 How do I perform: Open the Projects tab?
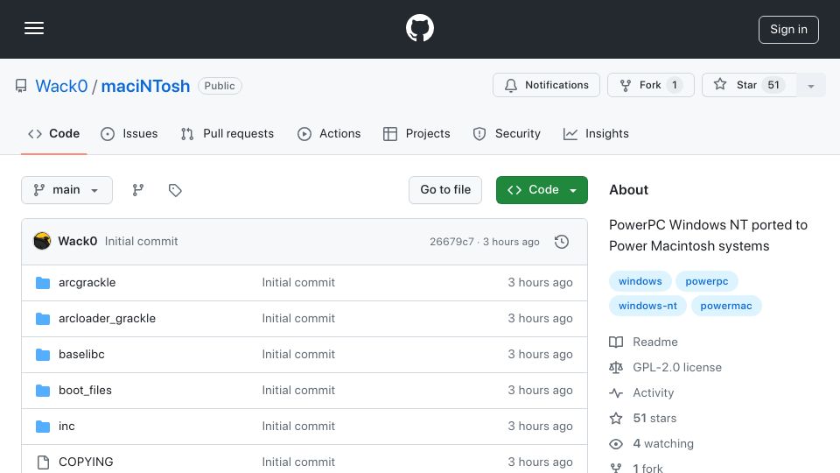[x=416, y=133]
